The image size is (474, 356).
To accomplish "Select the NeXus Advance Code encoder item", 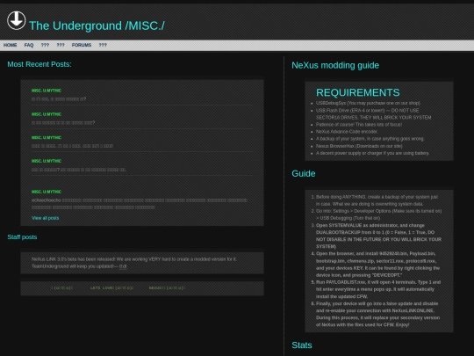I will (x=347, y=132).
